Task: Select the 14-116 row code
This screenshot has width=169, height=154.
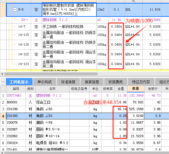Action: [24, 44]
